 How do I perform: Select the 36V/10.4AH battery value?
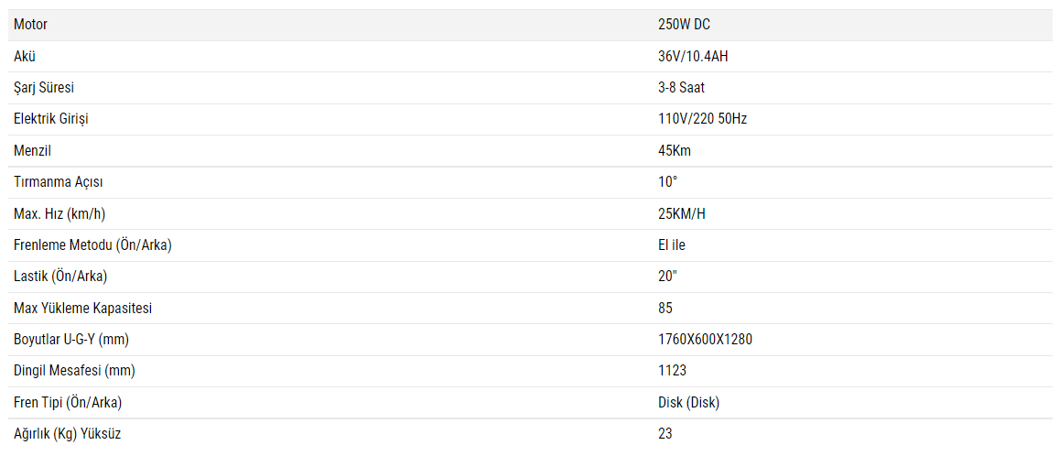pyautogui.click(x=693, y=57)
